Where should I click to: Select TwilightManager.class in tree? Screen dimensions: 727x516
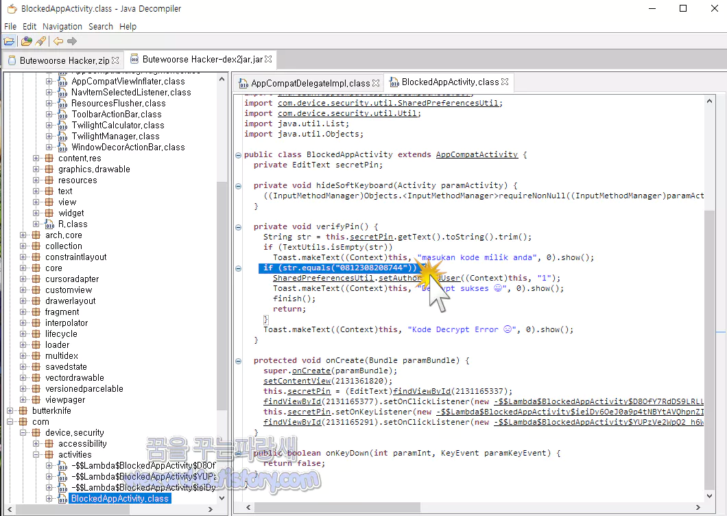click(115, 136)
